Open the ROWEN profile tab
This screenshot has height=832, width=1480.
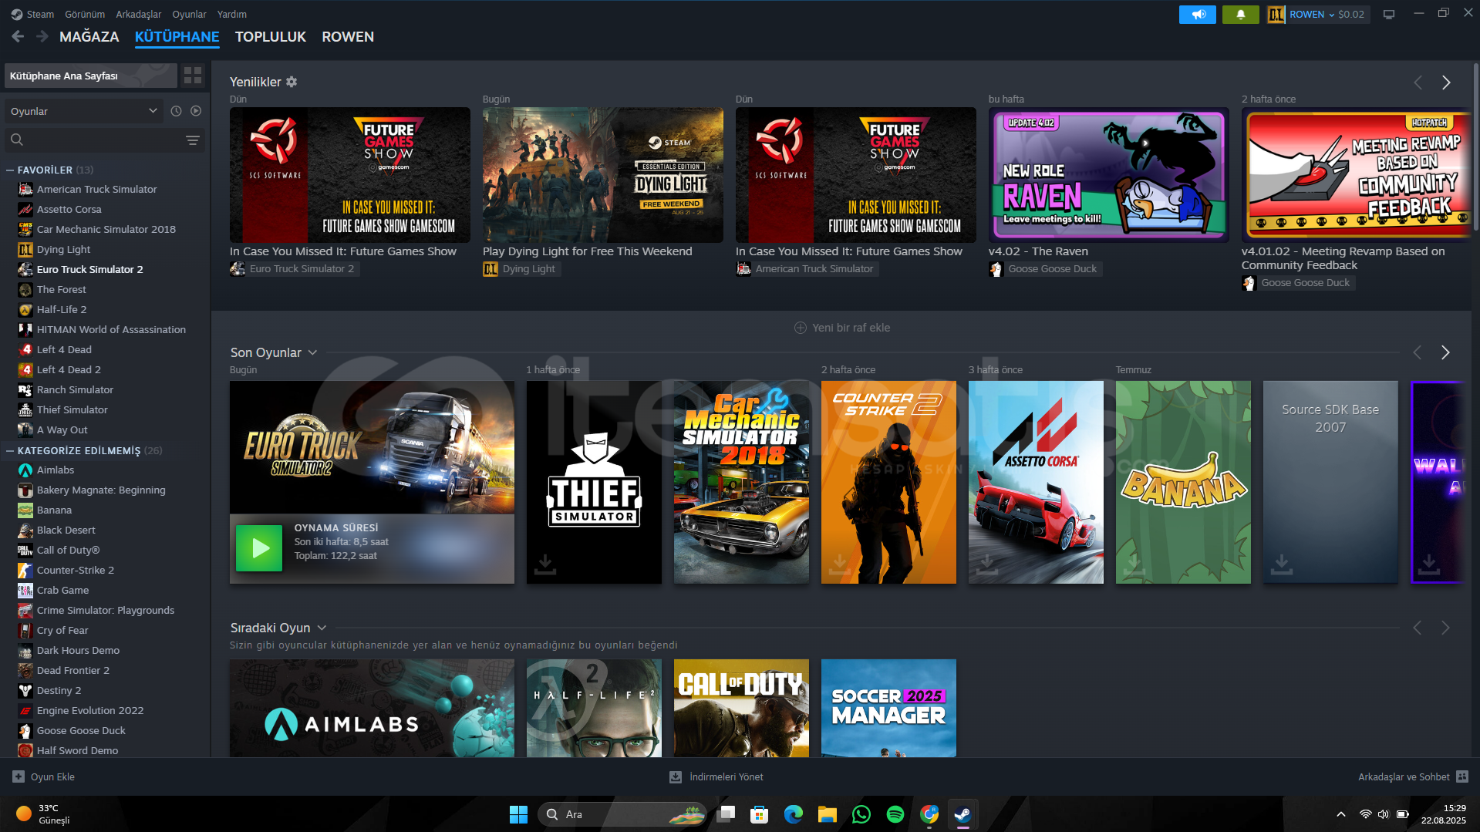348,36
